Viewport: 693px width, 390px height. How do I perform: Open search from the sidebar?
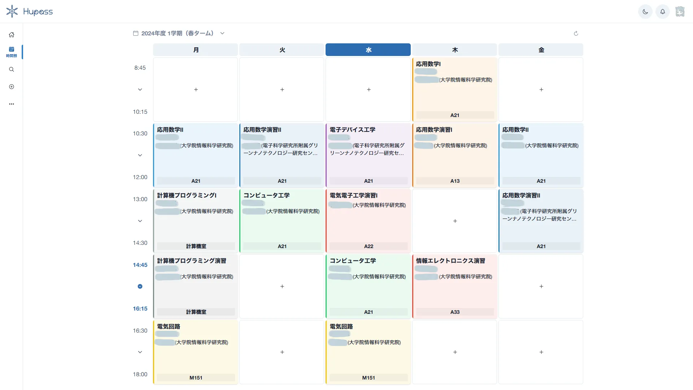tap(12, 69)
